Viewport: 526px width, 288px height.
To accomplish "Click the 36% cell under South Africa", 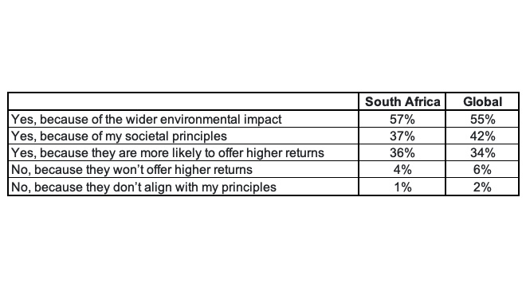I will (402, 152).
